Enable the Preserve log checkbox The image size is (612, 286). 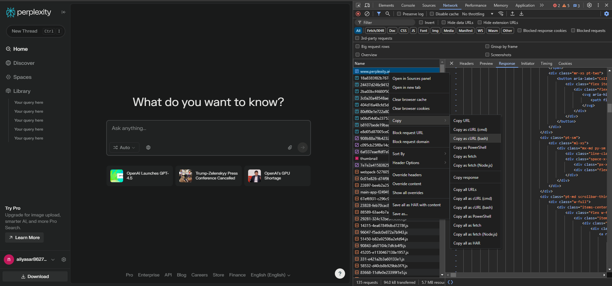[x=399, y=14]
